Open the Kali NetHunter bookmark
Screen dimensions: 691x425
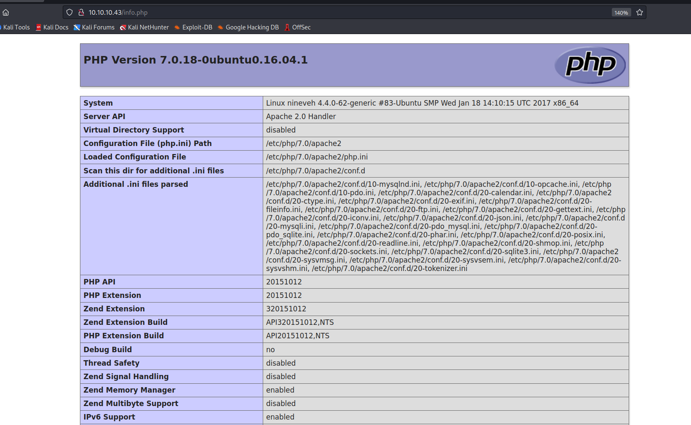coord(144,27)
